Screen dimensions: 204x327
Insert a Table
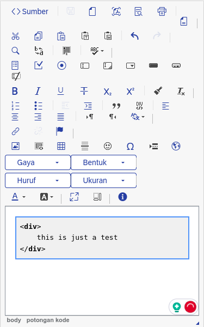pyautogui.click(x=61, y=146)
